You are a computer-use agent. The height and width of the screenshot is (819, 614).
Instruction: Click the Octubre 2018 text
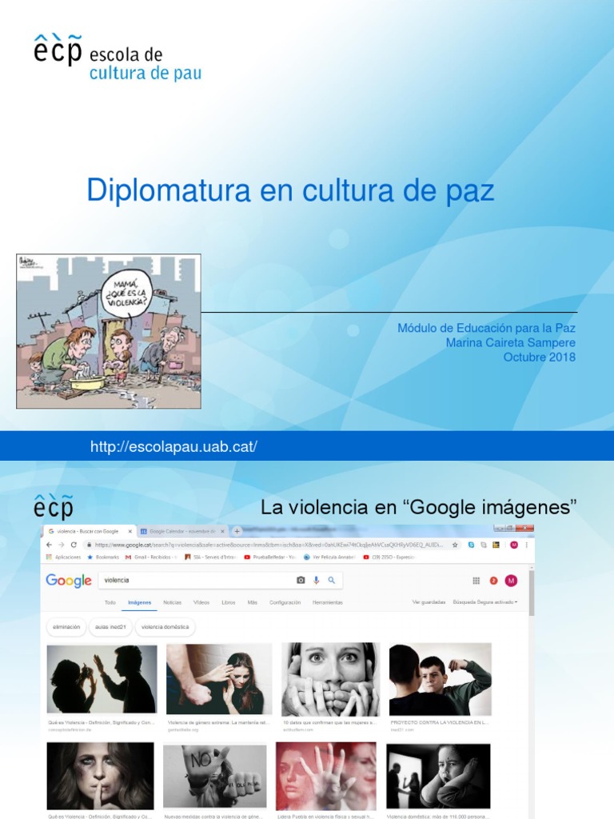coord(540,358)
